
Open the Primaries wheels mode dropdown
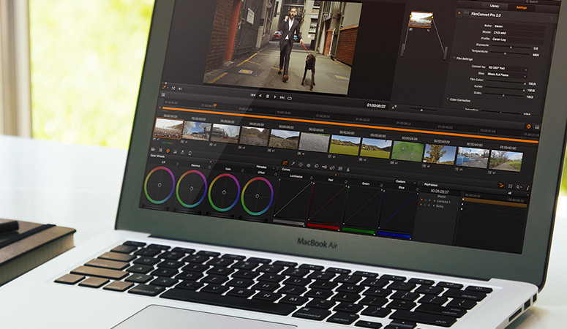pyautogui.click(x=267, y=167)
